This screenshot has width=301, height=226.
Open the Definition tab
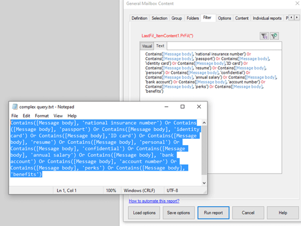click(x=139, y=18)
